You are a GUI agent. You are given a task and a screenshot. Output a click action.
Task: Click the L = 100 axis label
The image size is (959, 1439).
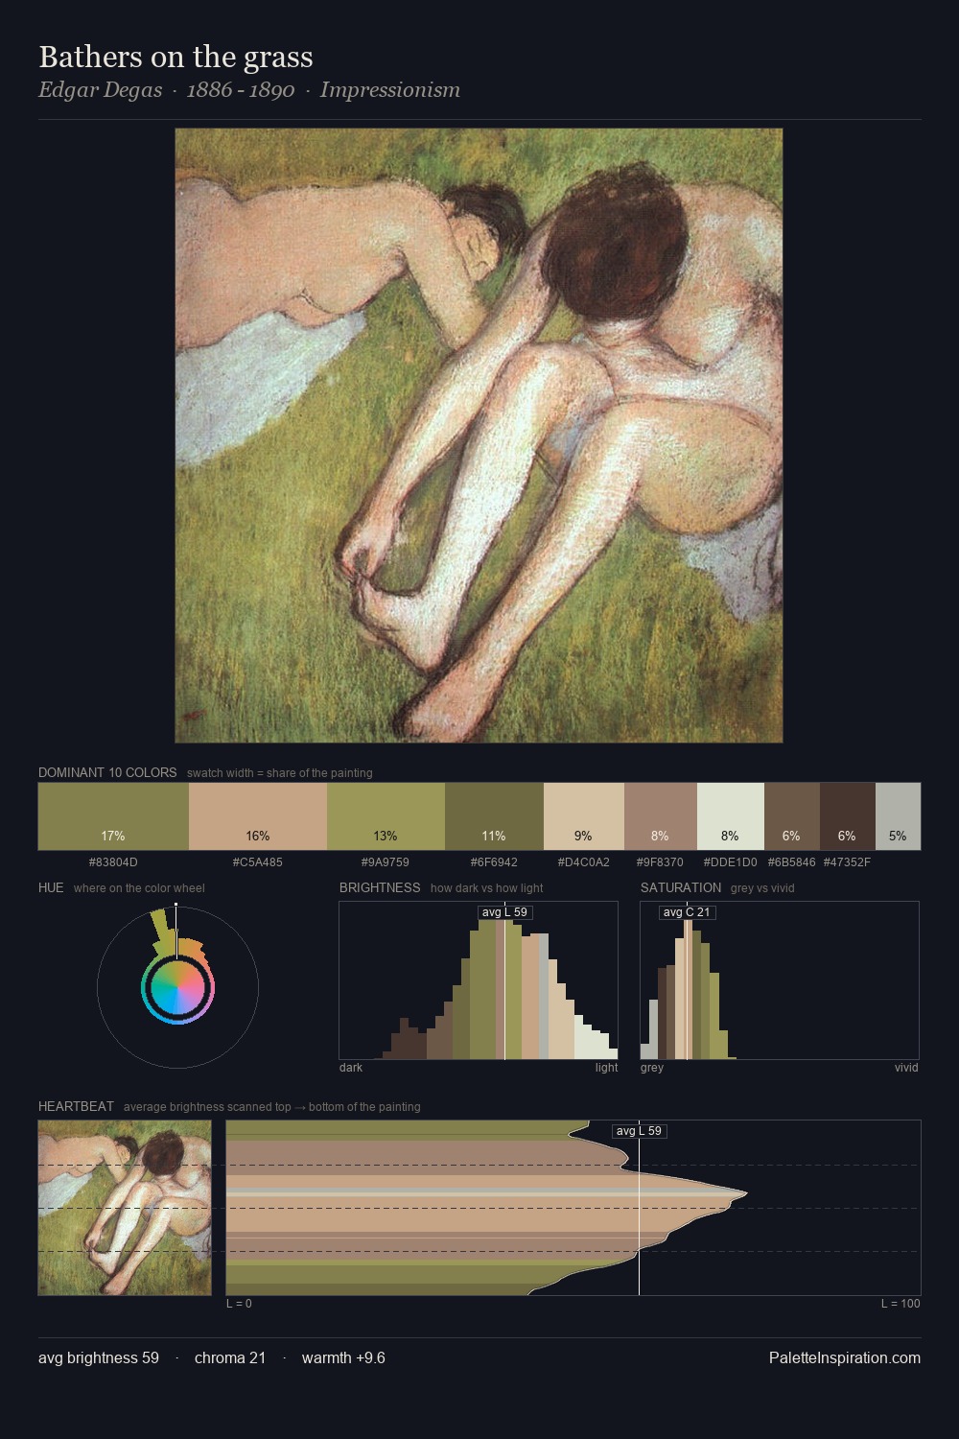(901, 1304)
